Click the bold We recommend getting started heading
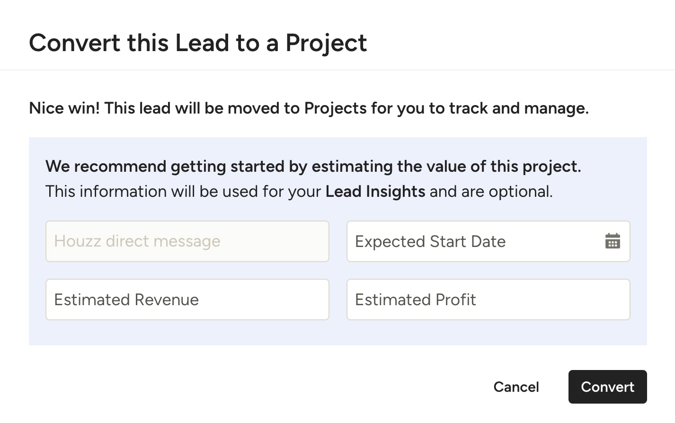675x423 pixels. pos(313,166)
